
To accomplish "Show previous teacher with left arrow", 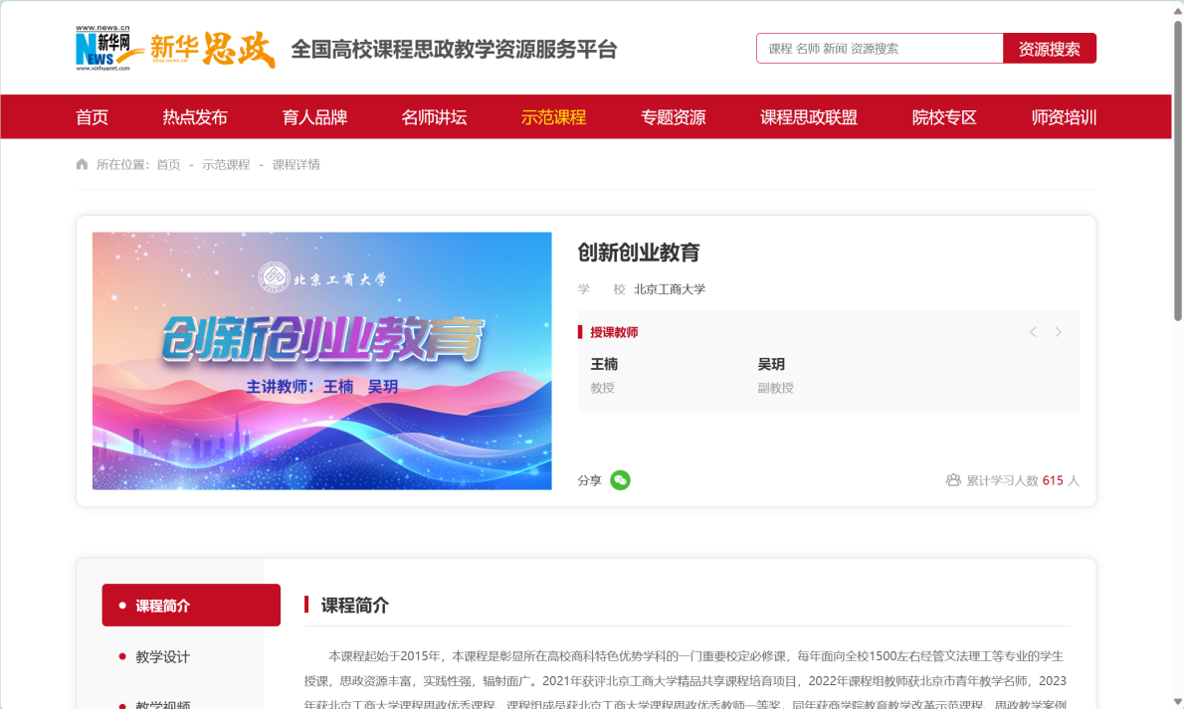I will click(1033, 332).
